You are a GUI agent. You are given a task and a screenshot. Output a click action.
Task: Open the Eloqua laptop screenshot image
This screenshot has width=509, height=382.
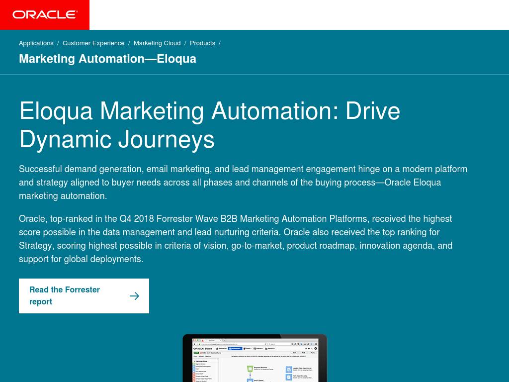click(255, 358)
